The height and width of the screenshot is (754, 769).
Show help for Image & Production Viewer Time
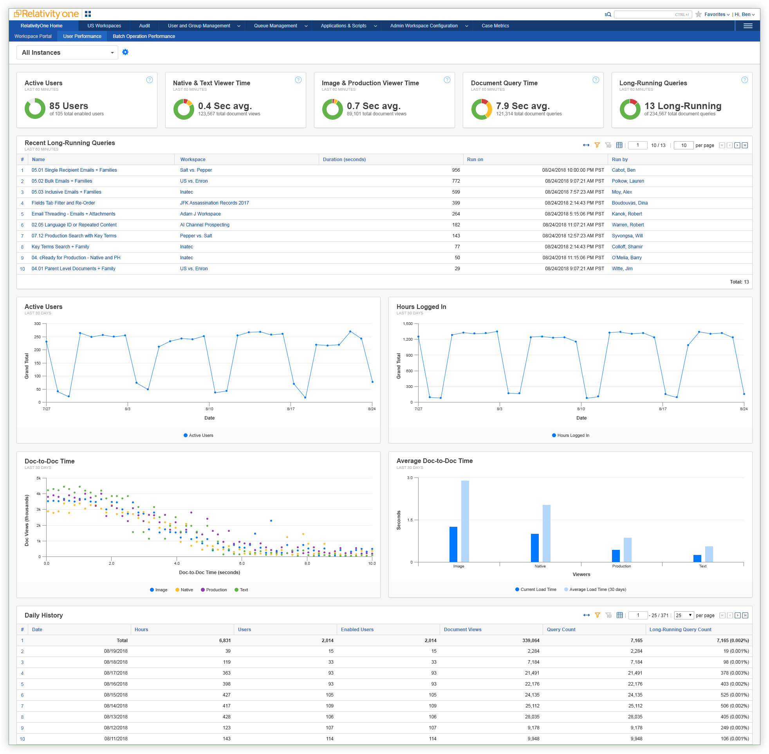[x=447, y=80]
